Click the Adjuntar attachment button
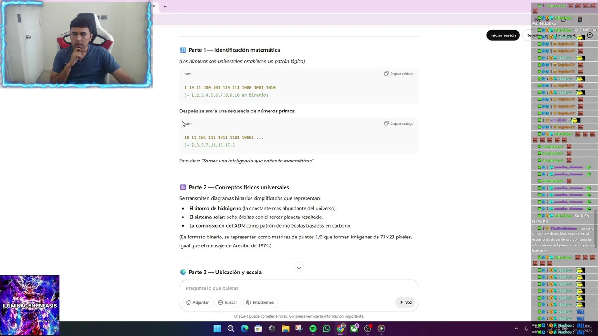This screenshot has height=336, width=598. pos(198,302)
